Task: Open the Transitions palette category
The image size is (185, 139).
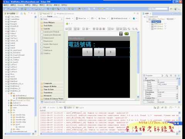Action: (x=52, y=93)
